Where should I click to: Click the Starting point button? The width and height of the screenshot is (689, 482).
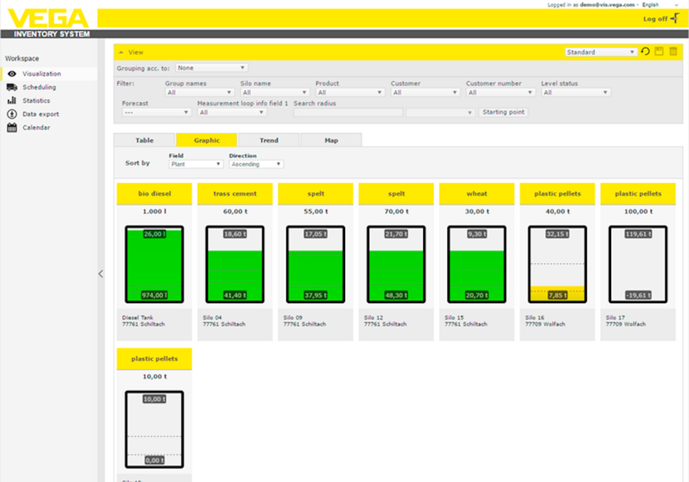coord(503,112)
